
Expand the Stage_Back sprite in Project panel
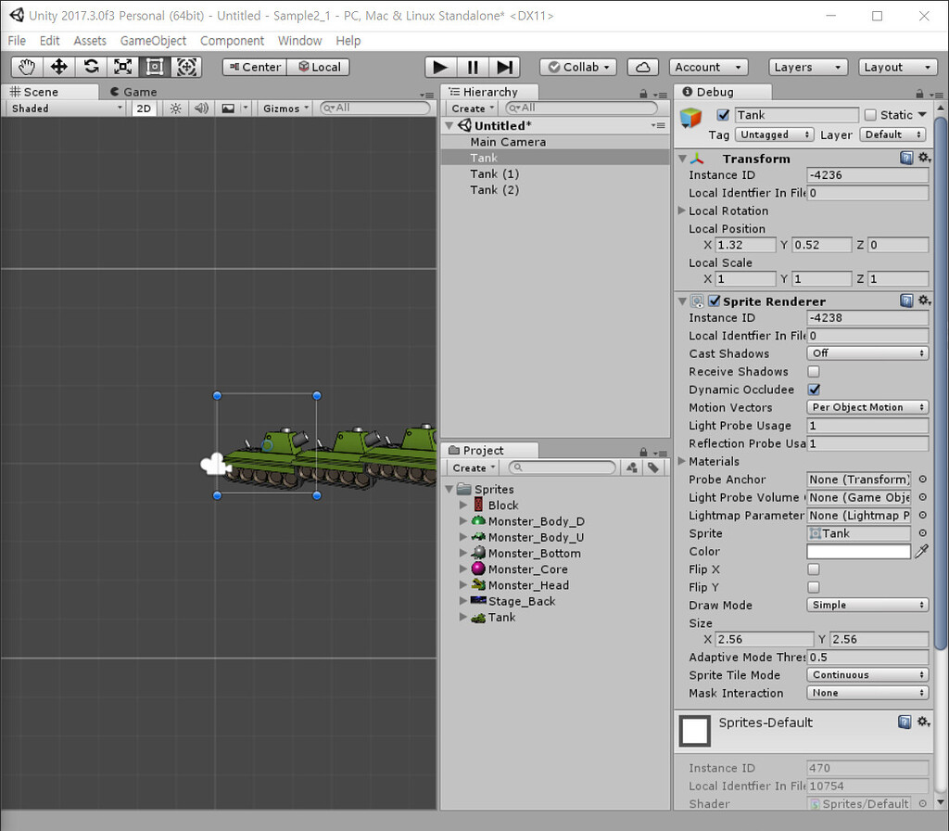[x=463, y=601]
